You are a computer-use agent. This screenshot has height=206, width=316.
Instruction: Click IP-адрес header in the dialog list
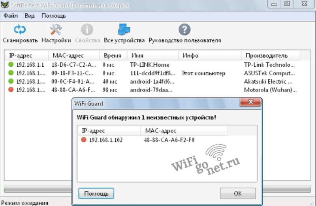pos(109,131)
